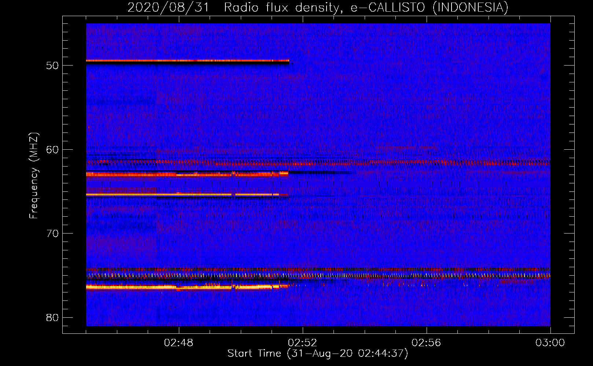Click the 80 frequency tick label

[x=52, y=317]
